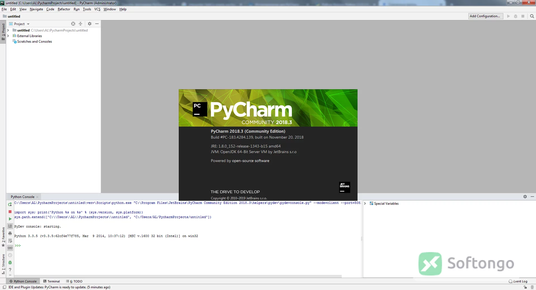Screen dimensions: 536x290
Task: Open the Tools menu
Action: tap(87, 9)
